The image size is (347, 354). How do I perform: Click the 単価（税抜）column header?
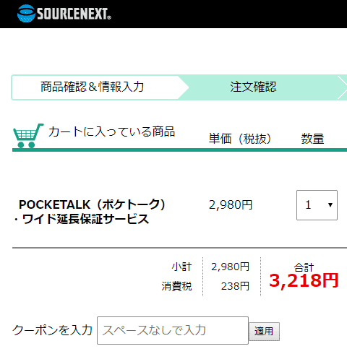click(240, 139)
